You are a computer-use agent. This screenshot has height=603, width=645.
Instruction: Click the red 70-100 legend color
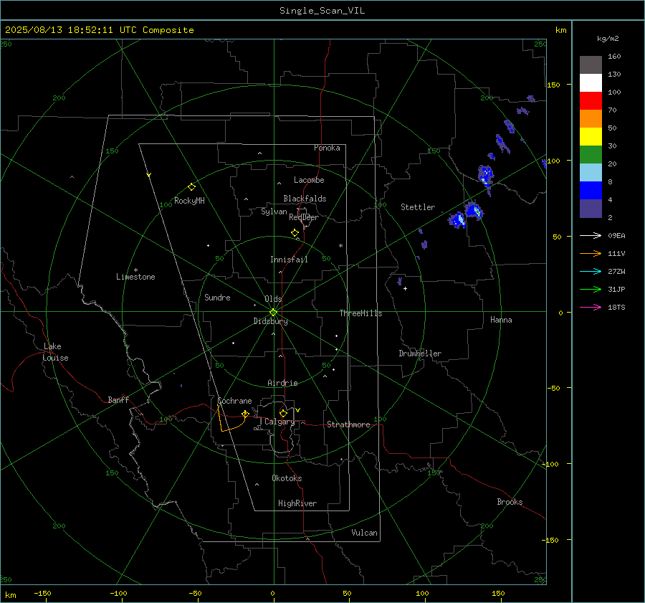pos(591,101)
